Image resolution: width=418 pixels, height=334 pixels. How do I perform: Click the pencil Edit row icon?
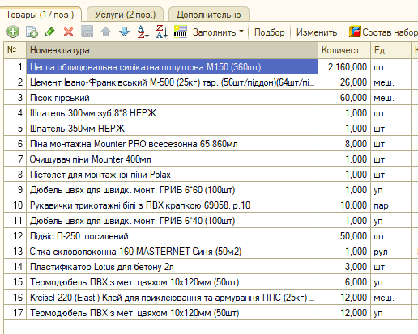coord(50,32)
